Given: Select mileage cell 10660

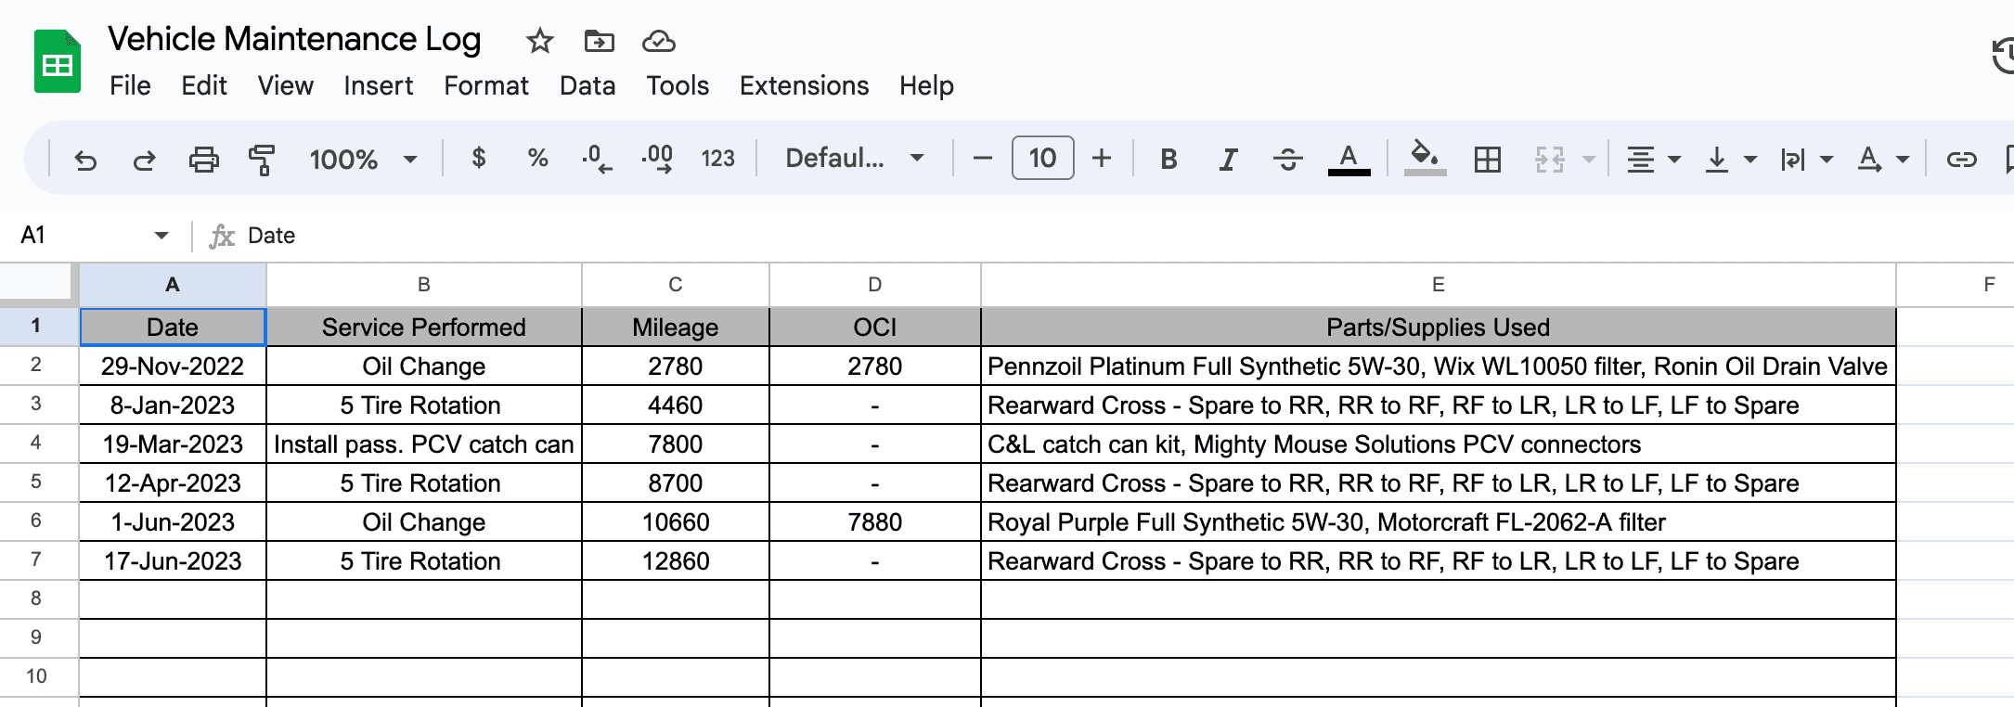Looking at the screenshot, I should point(676,522).
